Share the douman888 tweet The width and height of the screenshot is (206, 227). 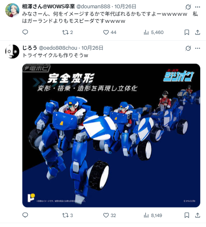(197, 32)
